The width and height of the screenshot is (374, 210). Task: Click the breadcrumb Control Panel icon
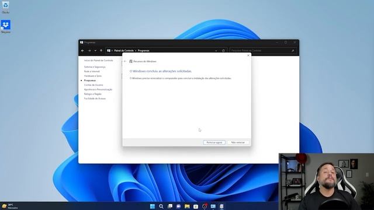click(109, 51)
